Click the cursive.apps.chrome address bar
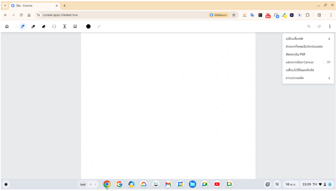This screenshot has height=191, width=336. (117, 15)
